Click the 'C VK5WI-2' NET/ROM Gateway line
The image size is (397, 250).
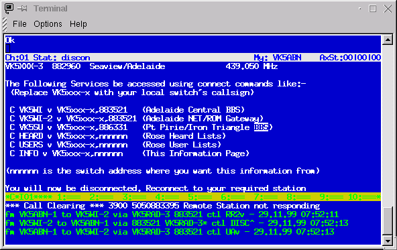click(x=137, y=119)
